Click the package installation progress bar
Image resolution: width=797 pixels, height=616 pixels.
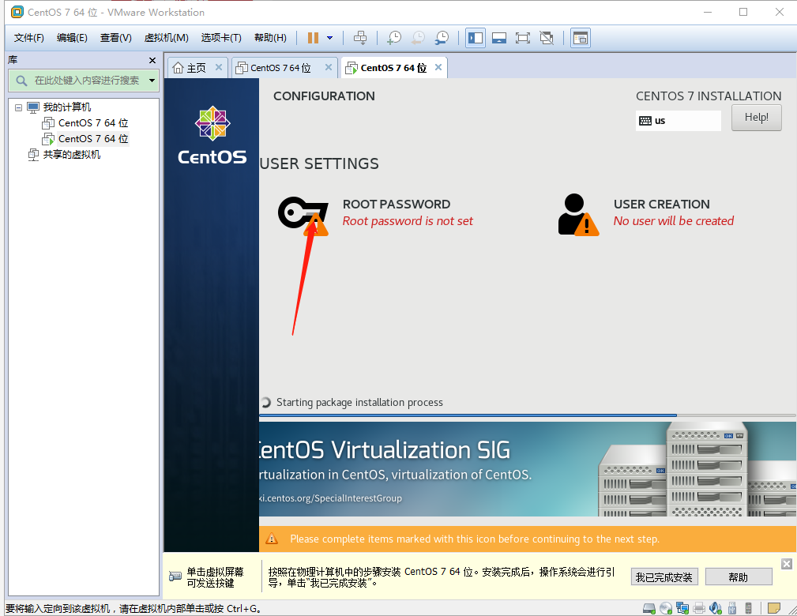point(528,415)
